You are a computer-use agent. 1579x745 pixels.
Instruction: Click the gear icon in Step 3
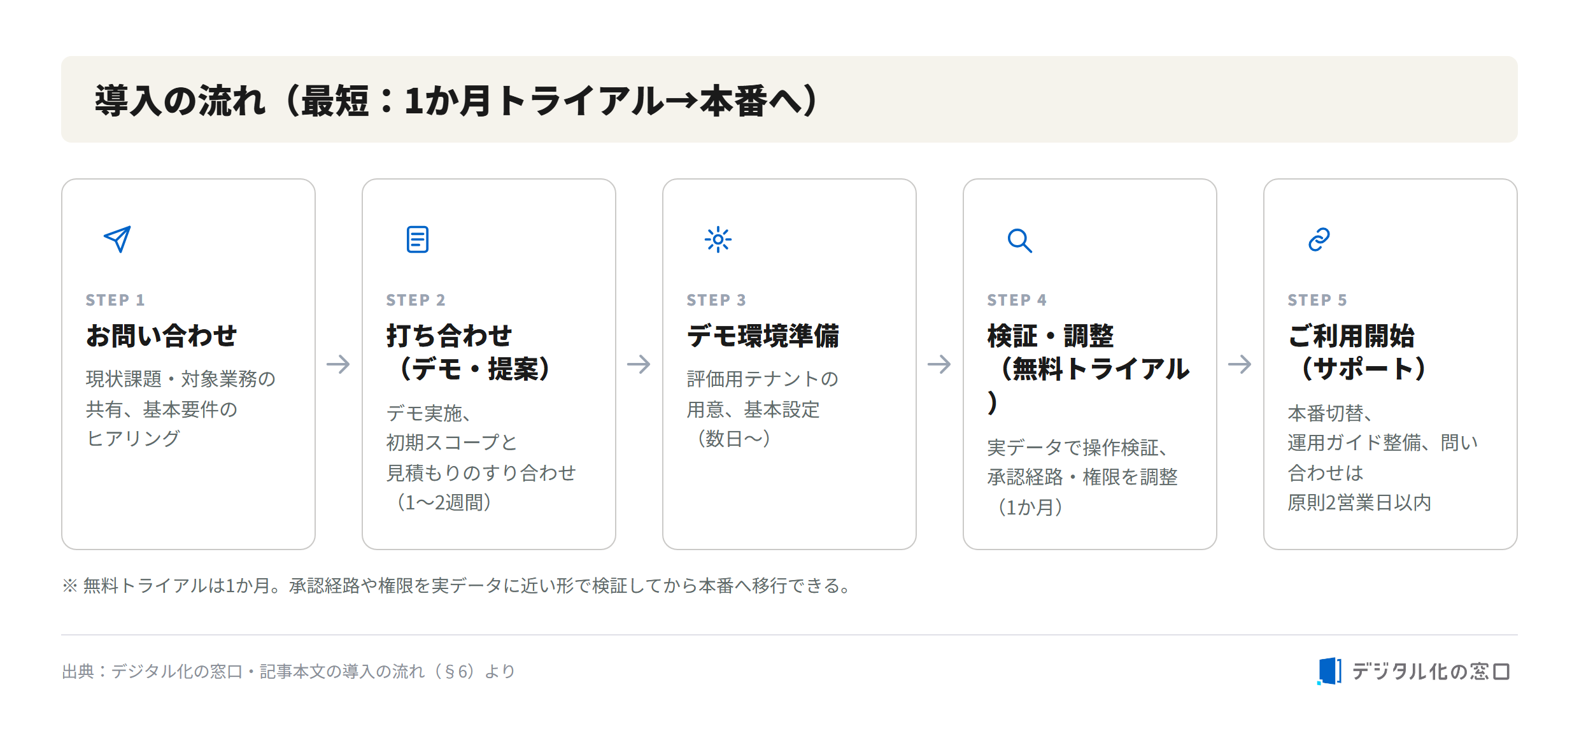pos(718,239)
